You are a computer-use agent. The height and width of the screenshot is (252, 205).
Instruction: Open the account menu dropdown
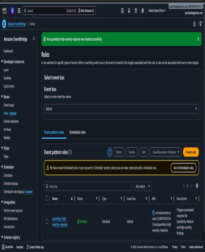pyautogui.click(x=186, y=6)
